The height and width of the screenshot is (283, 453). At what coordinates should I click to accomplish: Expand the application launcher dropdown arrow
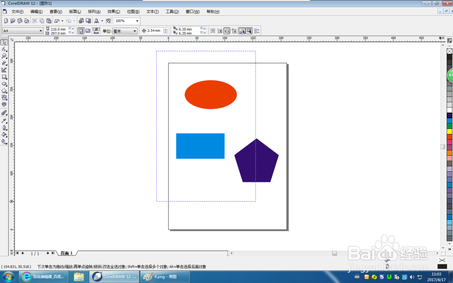[x=102, y=21]
